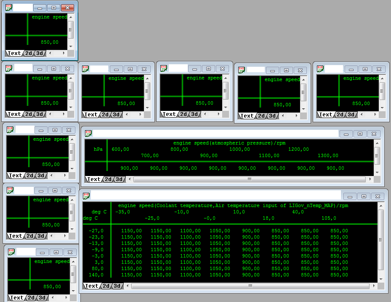Open the 3d tab of the Coolant temperature map
Image resolution: width=391 pixels, height=302 pixels.
pyautogui.click(x=117, y=286)
